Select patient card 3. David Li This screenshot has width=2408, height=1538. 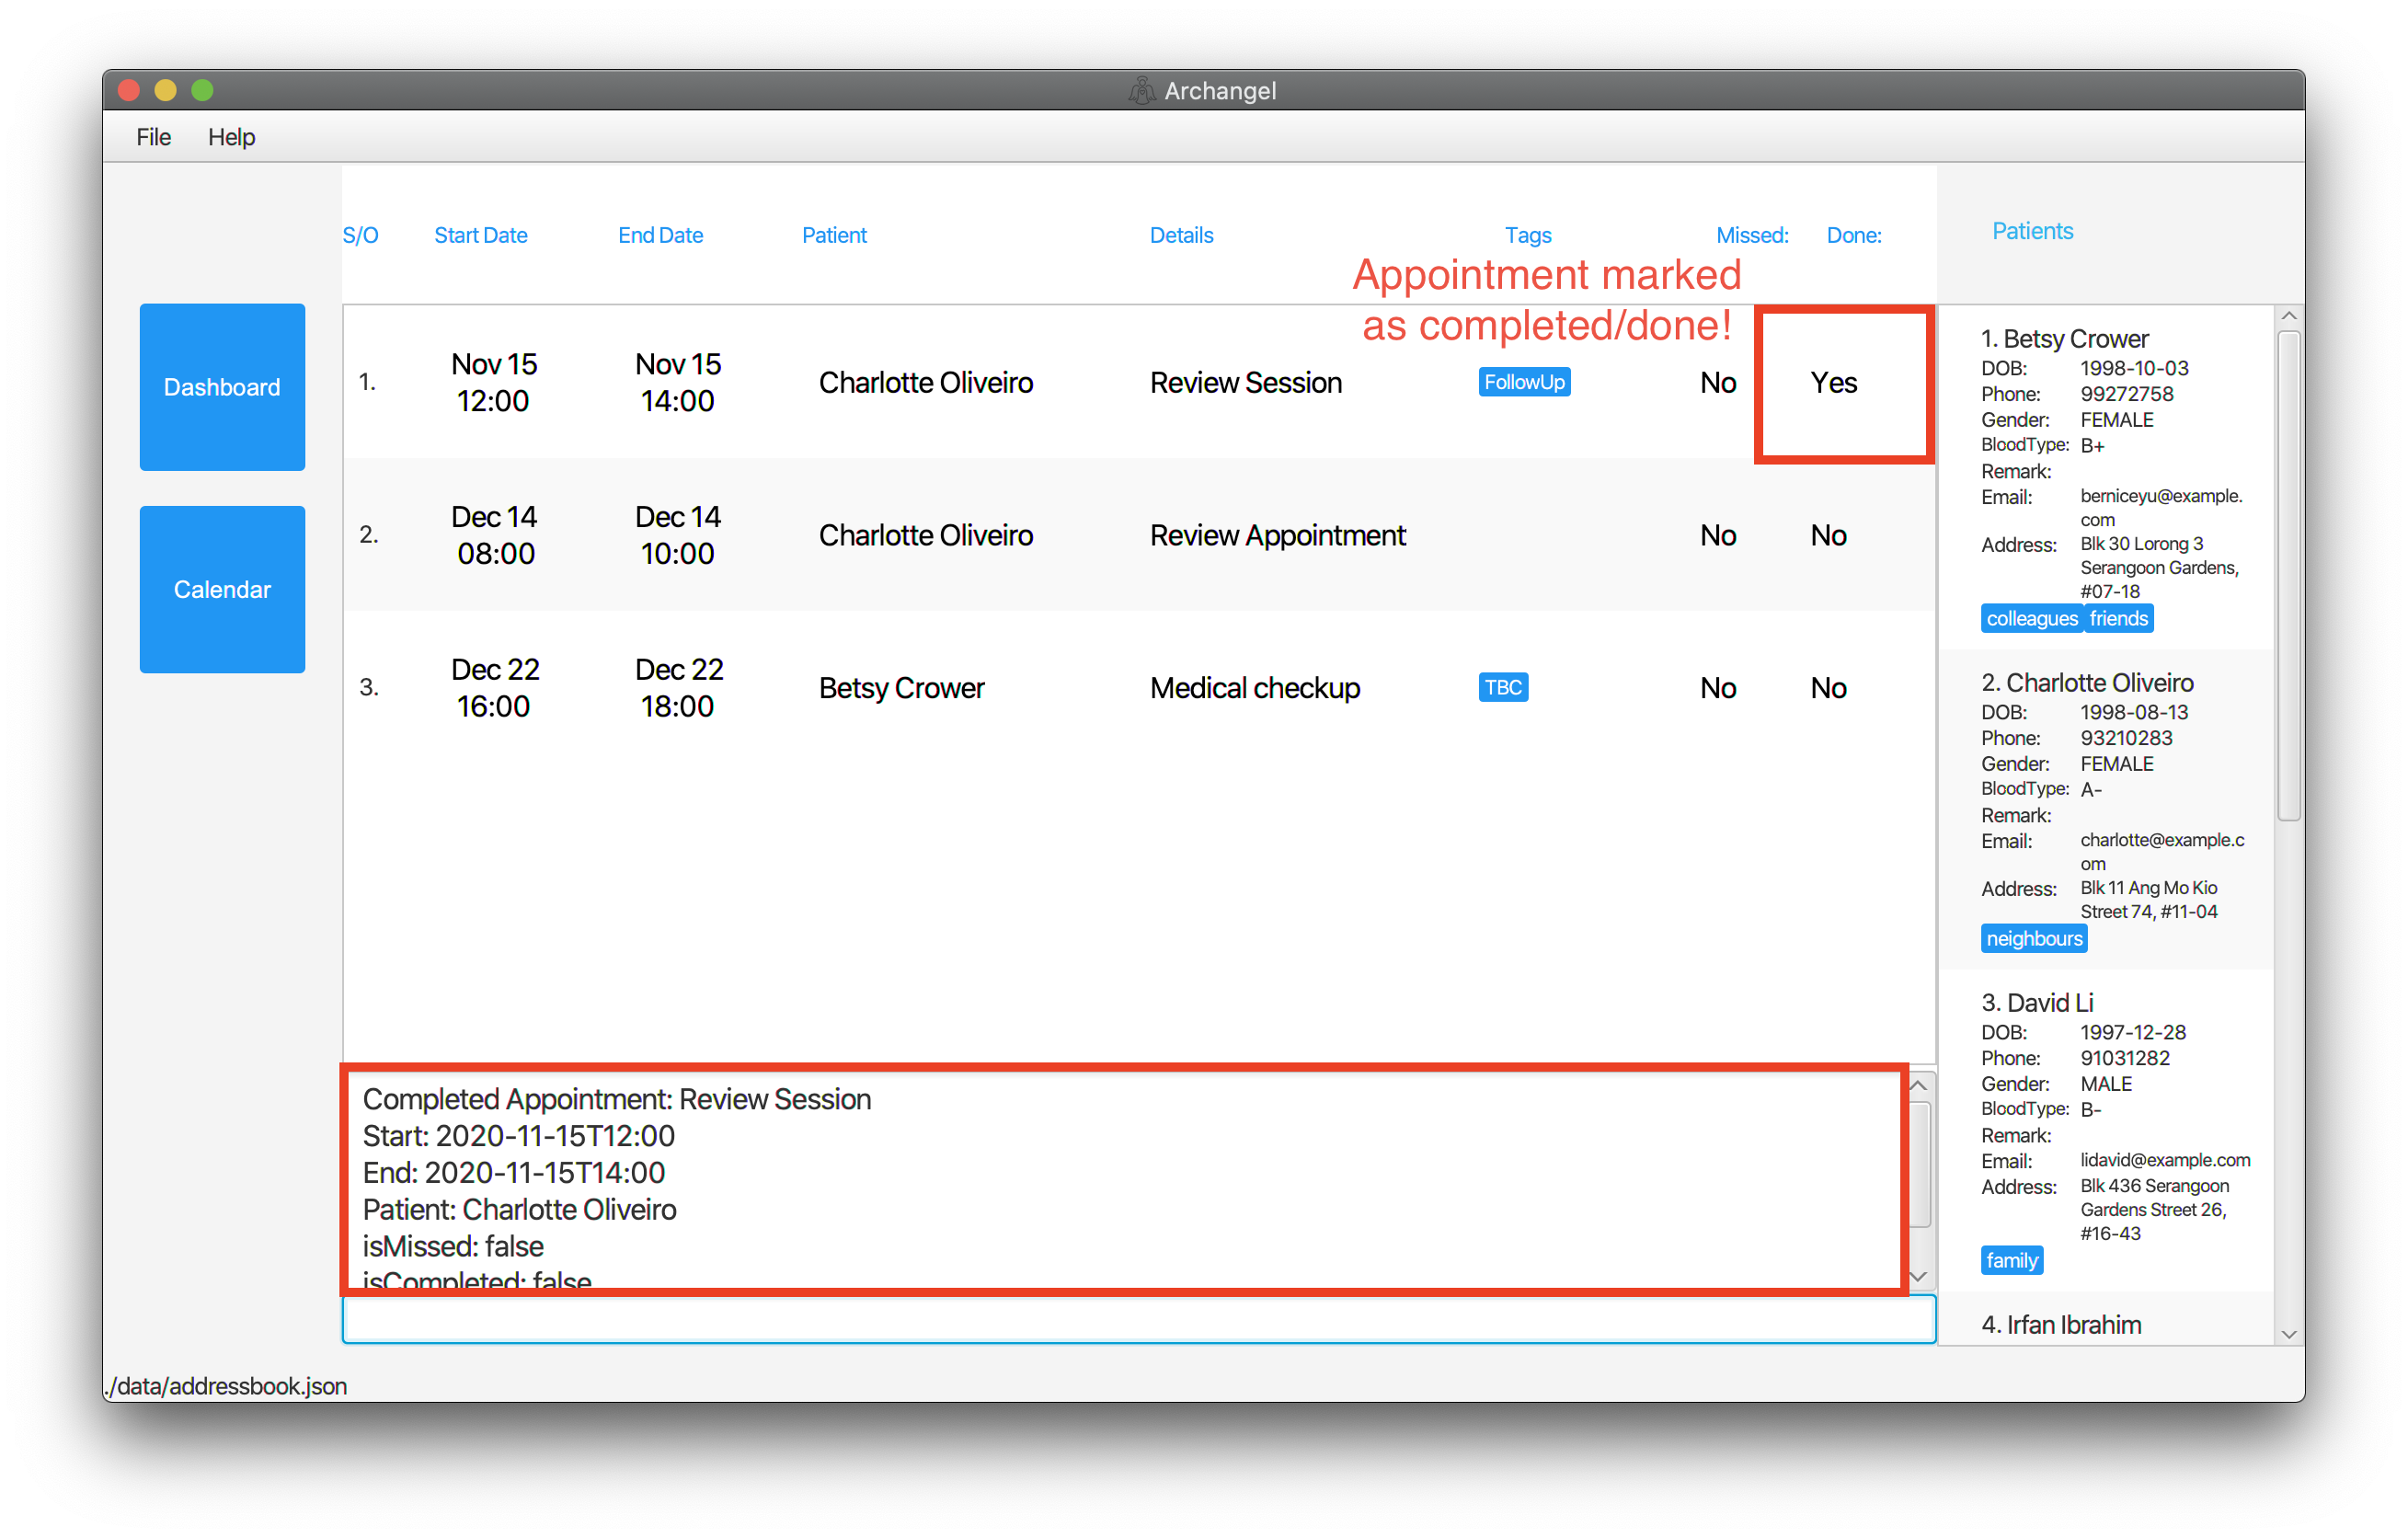(2106, 1131)
